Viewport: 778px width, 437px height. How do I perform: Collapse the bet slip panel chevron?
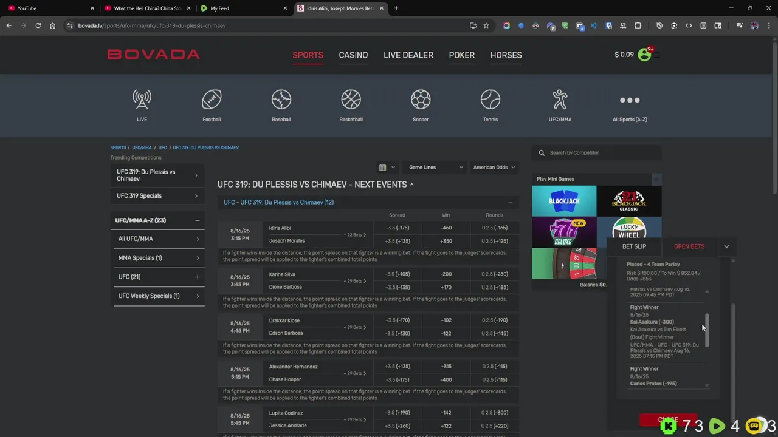[726, 247]
